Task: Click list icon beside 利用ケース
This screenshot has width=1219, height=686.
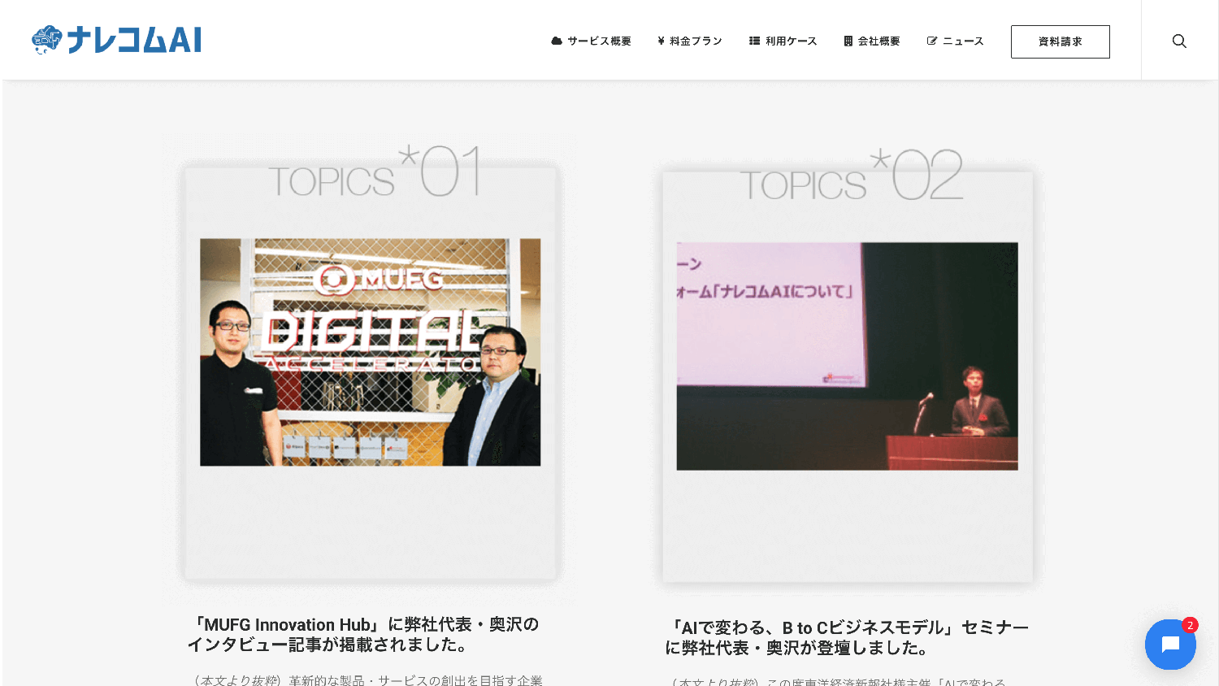Action: [754, 41]
